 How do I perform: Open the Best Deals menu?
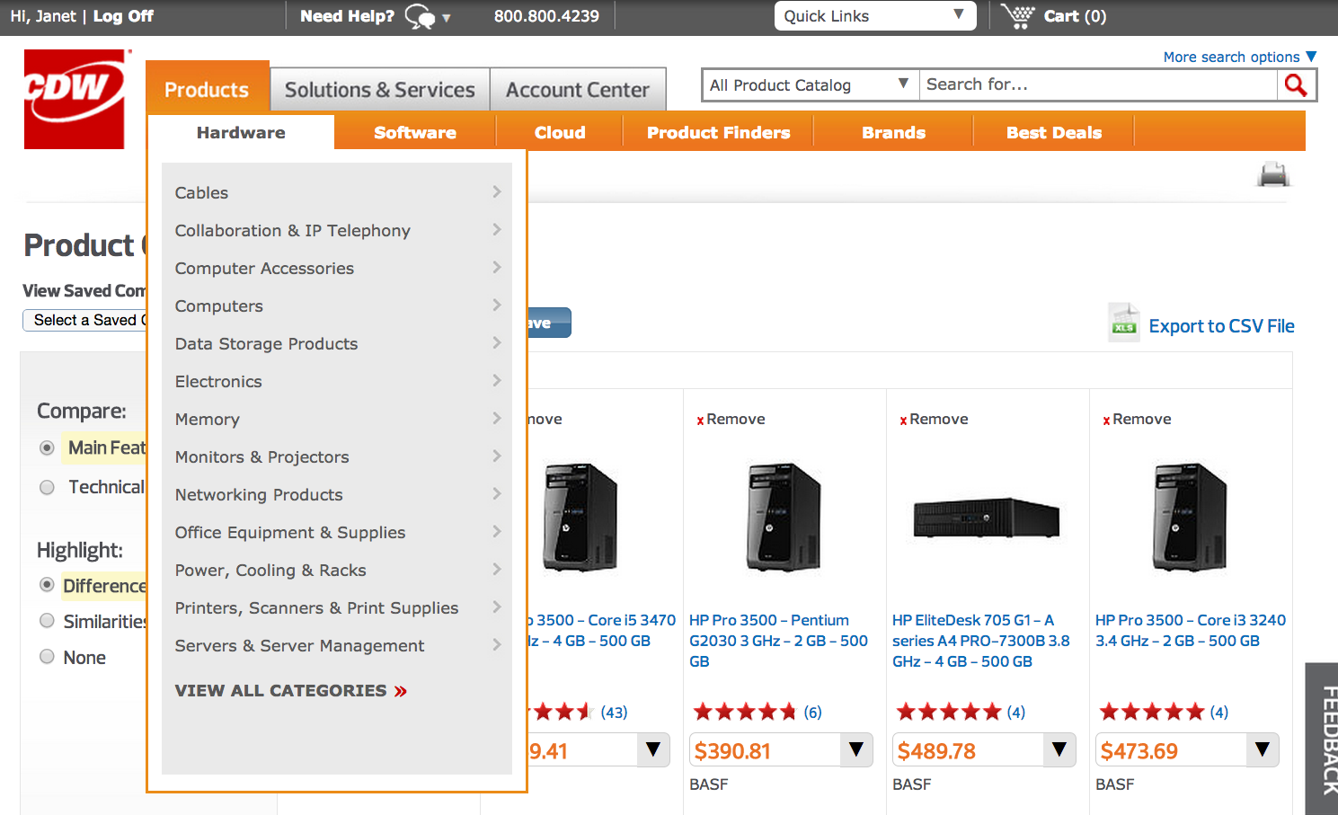tap(1054, 132)
